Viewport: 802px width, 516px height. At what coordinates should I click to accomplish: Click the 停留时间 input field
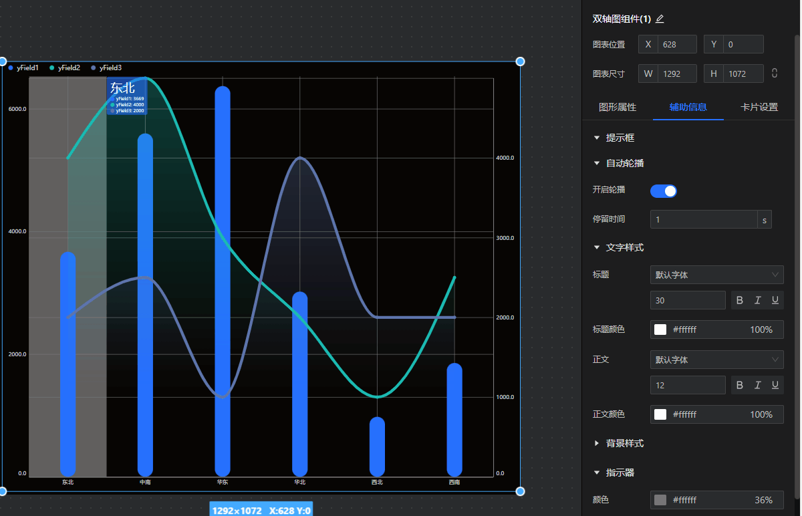coord(703,219)
